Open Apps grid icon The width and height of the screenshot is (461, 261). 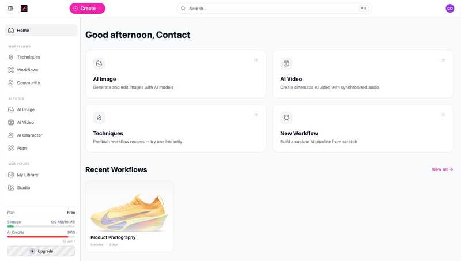coord(11,148)
